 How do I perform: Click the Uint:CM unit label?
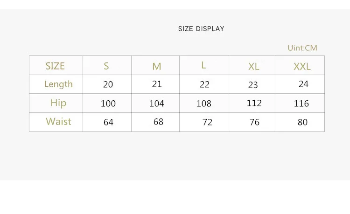(x=302, y=48)
